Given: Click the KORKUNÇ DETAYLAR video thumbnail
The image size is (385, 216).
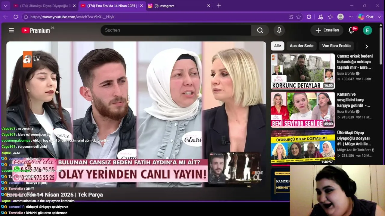Looking at the screenshot, I should 303,71.
